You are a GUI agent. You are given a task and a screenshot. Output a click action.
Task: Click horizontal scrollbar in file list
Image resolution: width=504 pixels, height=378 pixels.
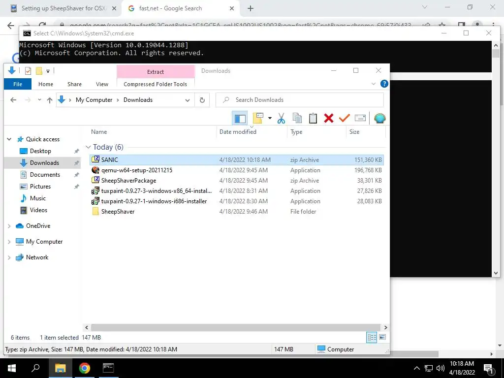tap(236, 327)
